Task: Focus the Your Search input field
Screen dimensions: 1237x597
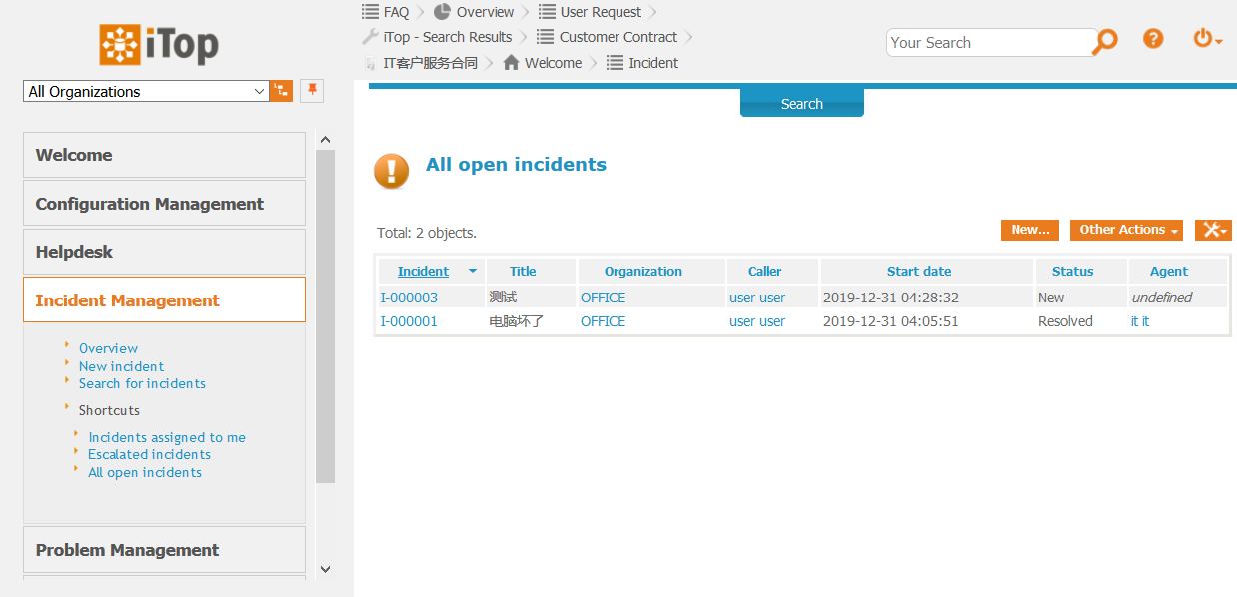Action: 989,42
